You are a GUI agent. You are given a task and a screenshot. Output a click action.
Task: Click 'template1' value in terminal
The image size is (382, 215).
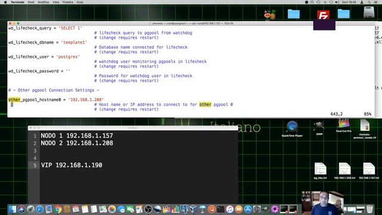click(x=74, y=42)
